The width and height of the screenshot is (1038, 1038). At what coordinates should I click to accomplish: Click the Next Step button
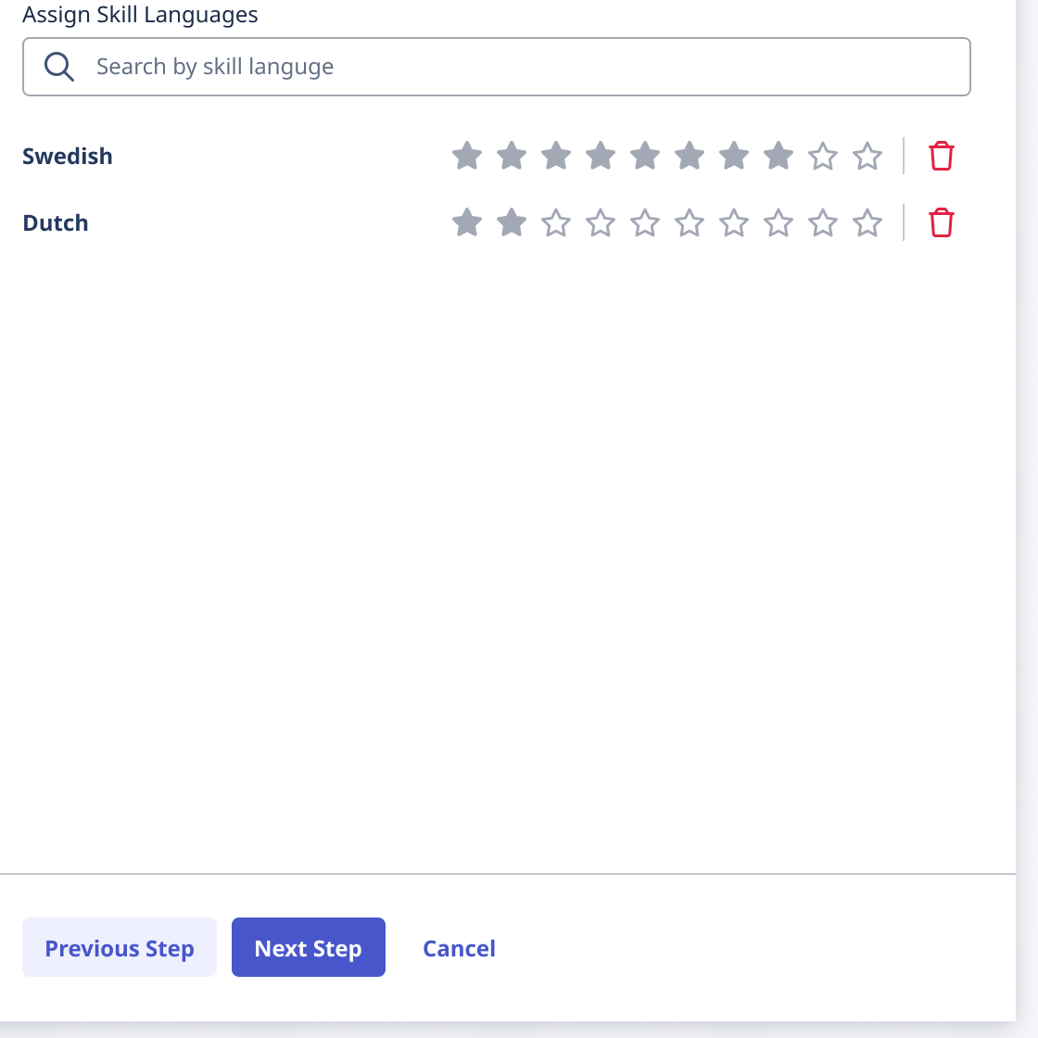[308, 947]
